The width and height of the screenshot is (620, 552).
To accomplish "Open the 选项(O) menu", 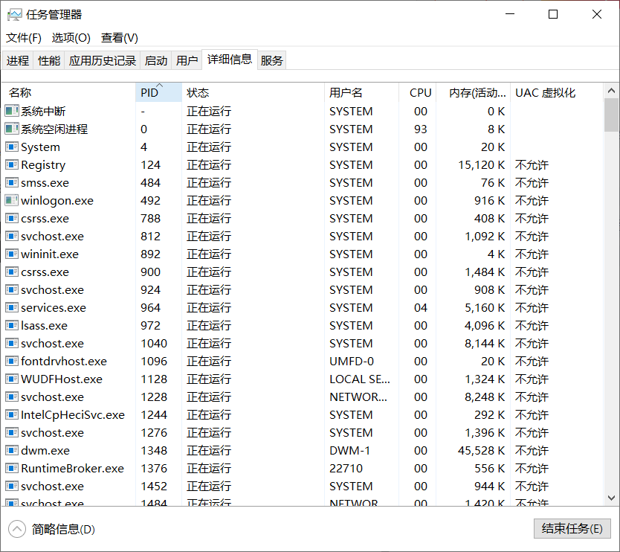I will (67, 37).
